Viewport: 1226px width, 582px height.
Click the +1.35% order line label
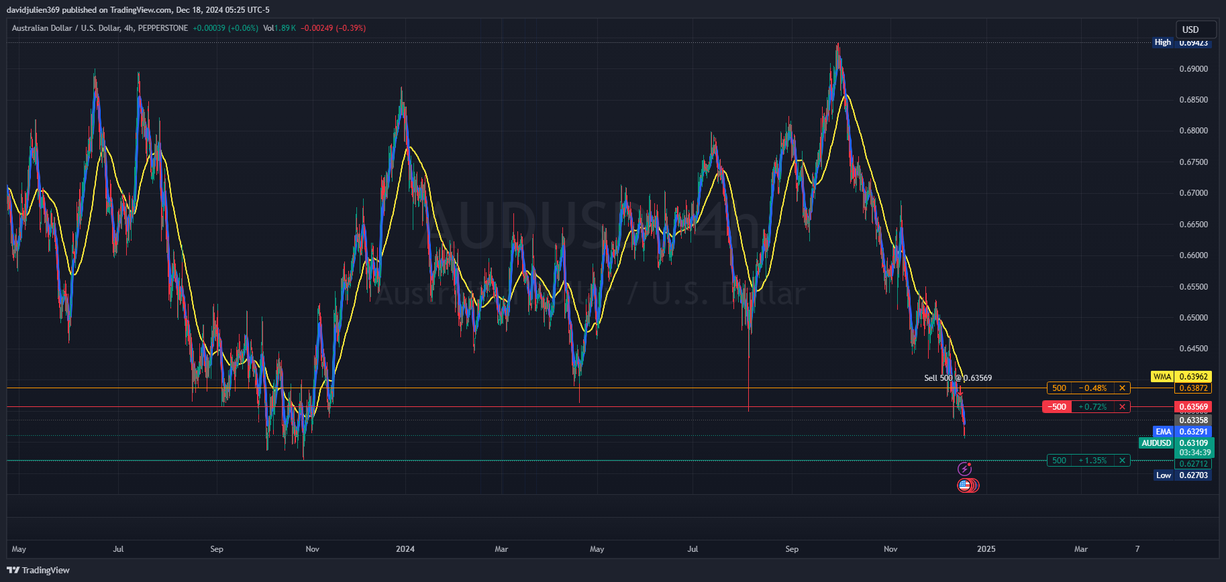[x=1092, y=461]
